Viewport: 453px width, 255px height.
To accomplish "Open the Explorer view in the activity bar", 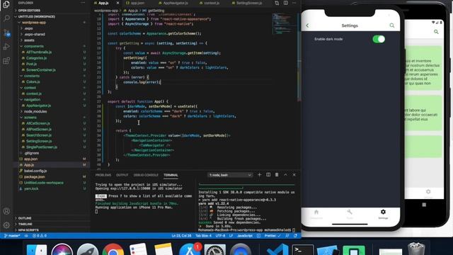I will tap(6, 4).
